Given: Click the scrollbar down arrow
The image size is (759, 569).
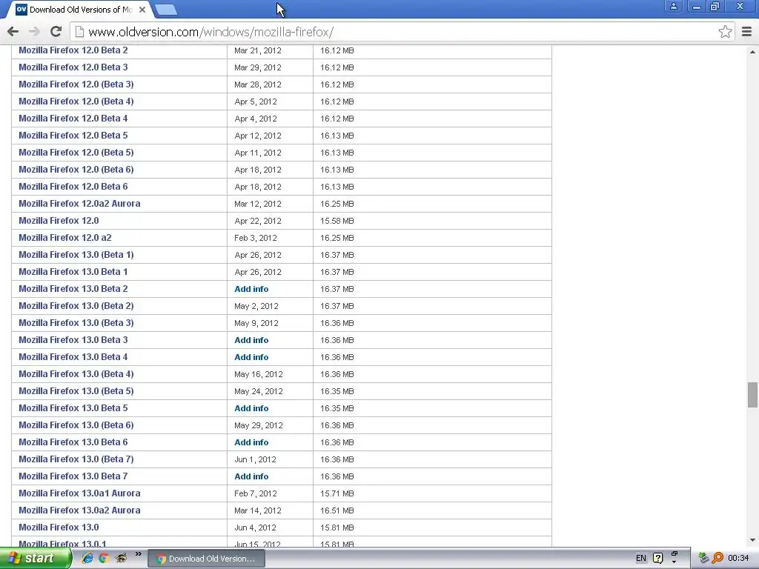Looking at the screenshot, I should (x=752, y=540).
